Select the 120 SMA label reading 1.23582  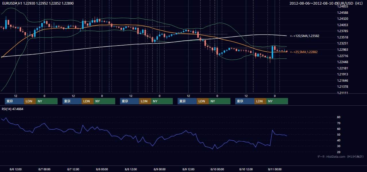click(304, 36)
